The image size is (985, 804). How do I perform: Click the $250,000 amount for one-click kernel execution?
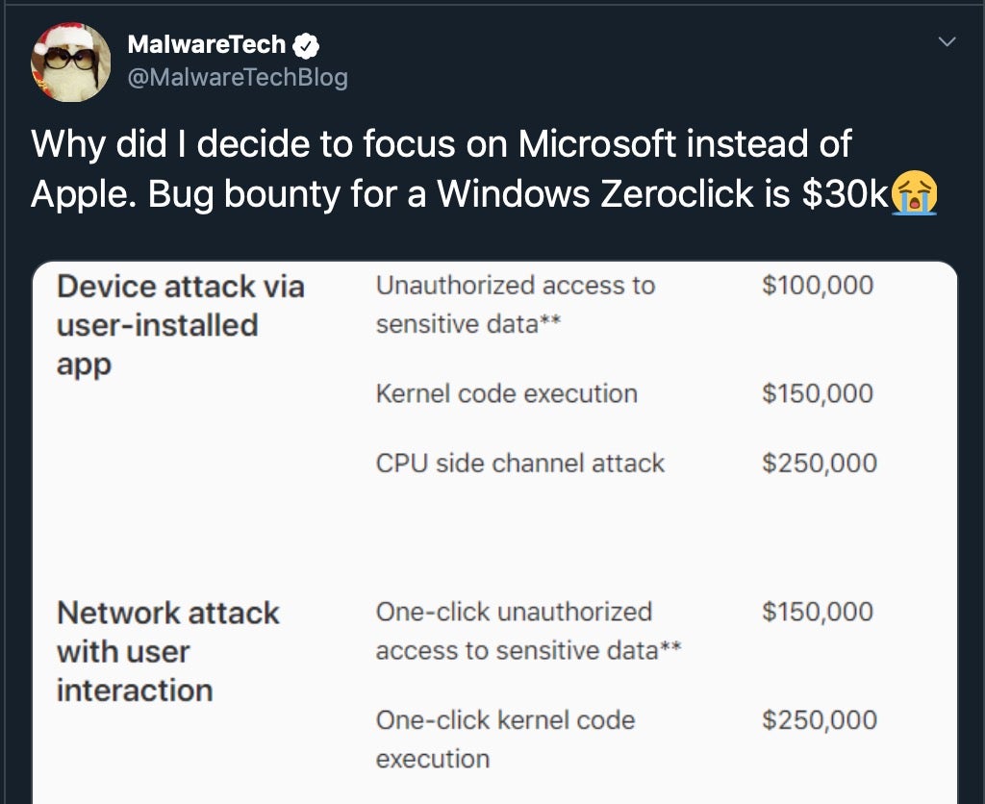pyautogui.click(x=820, y=719)
